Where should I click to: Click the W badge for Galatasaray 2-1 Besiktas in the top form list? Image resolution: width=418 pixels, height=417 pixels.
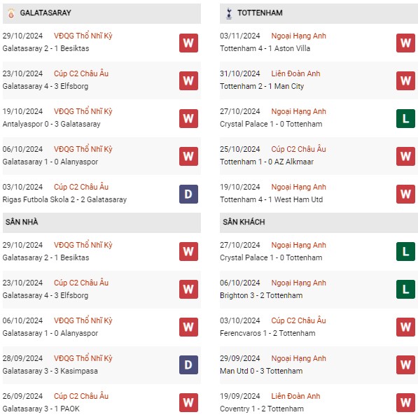(188, 43)
